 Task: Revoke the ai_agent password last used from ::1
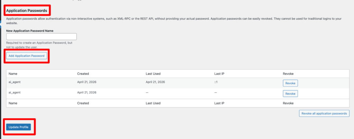pyautogui.click(x=290, y=83)
